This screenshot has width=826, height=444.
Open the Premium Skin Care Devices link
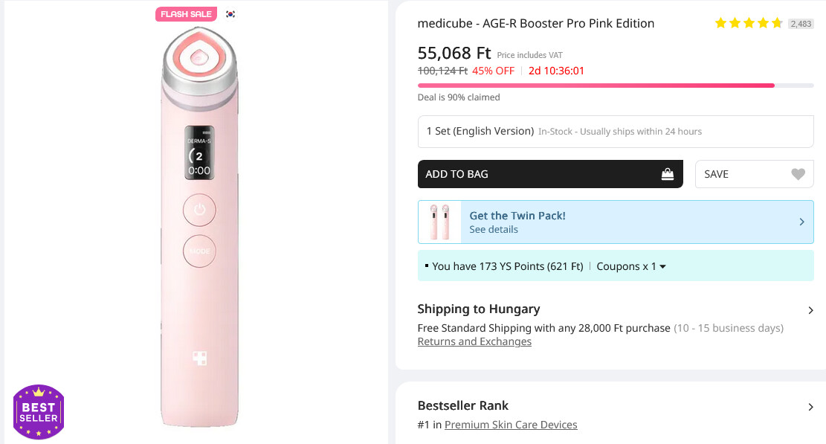click(x=511, y=425)
